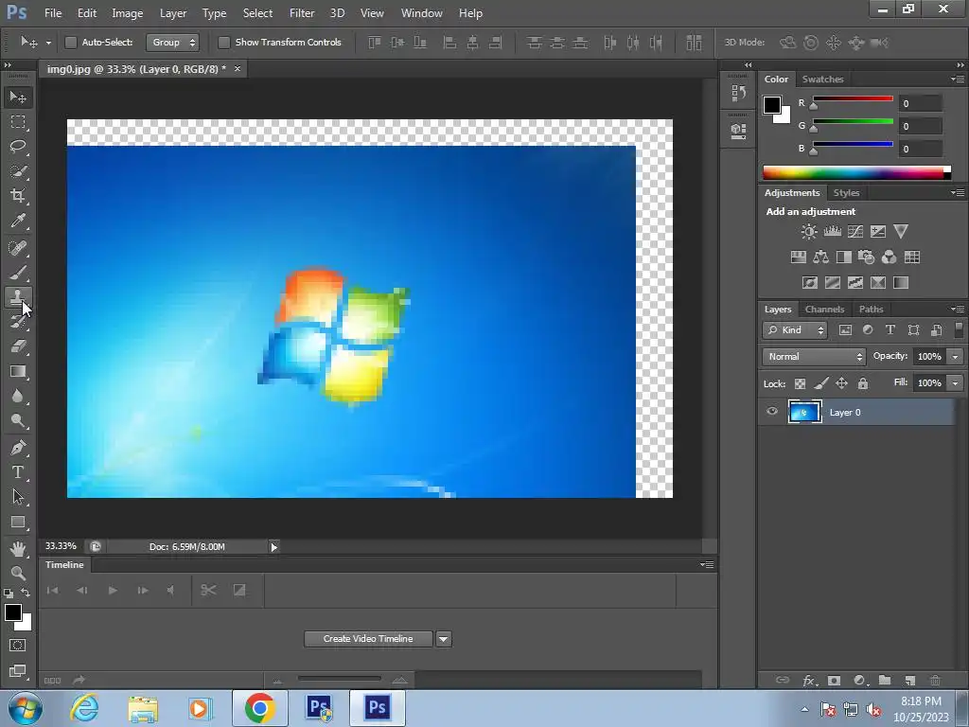This screenshot has height=727, width=969.
Task: Select the Eraser tool
Action: [18, 346]
